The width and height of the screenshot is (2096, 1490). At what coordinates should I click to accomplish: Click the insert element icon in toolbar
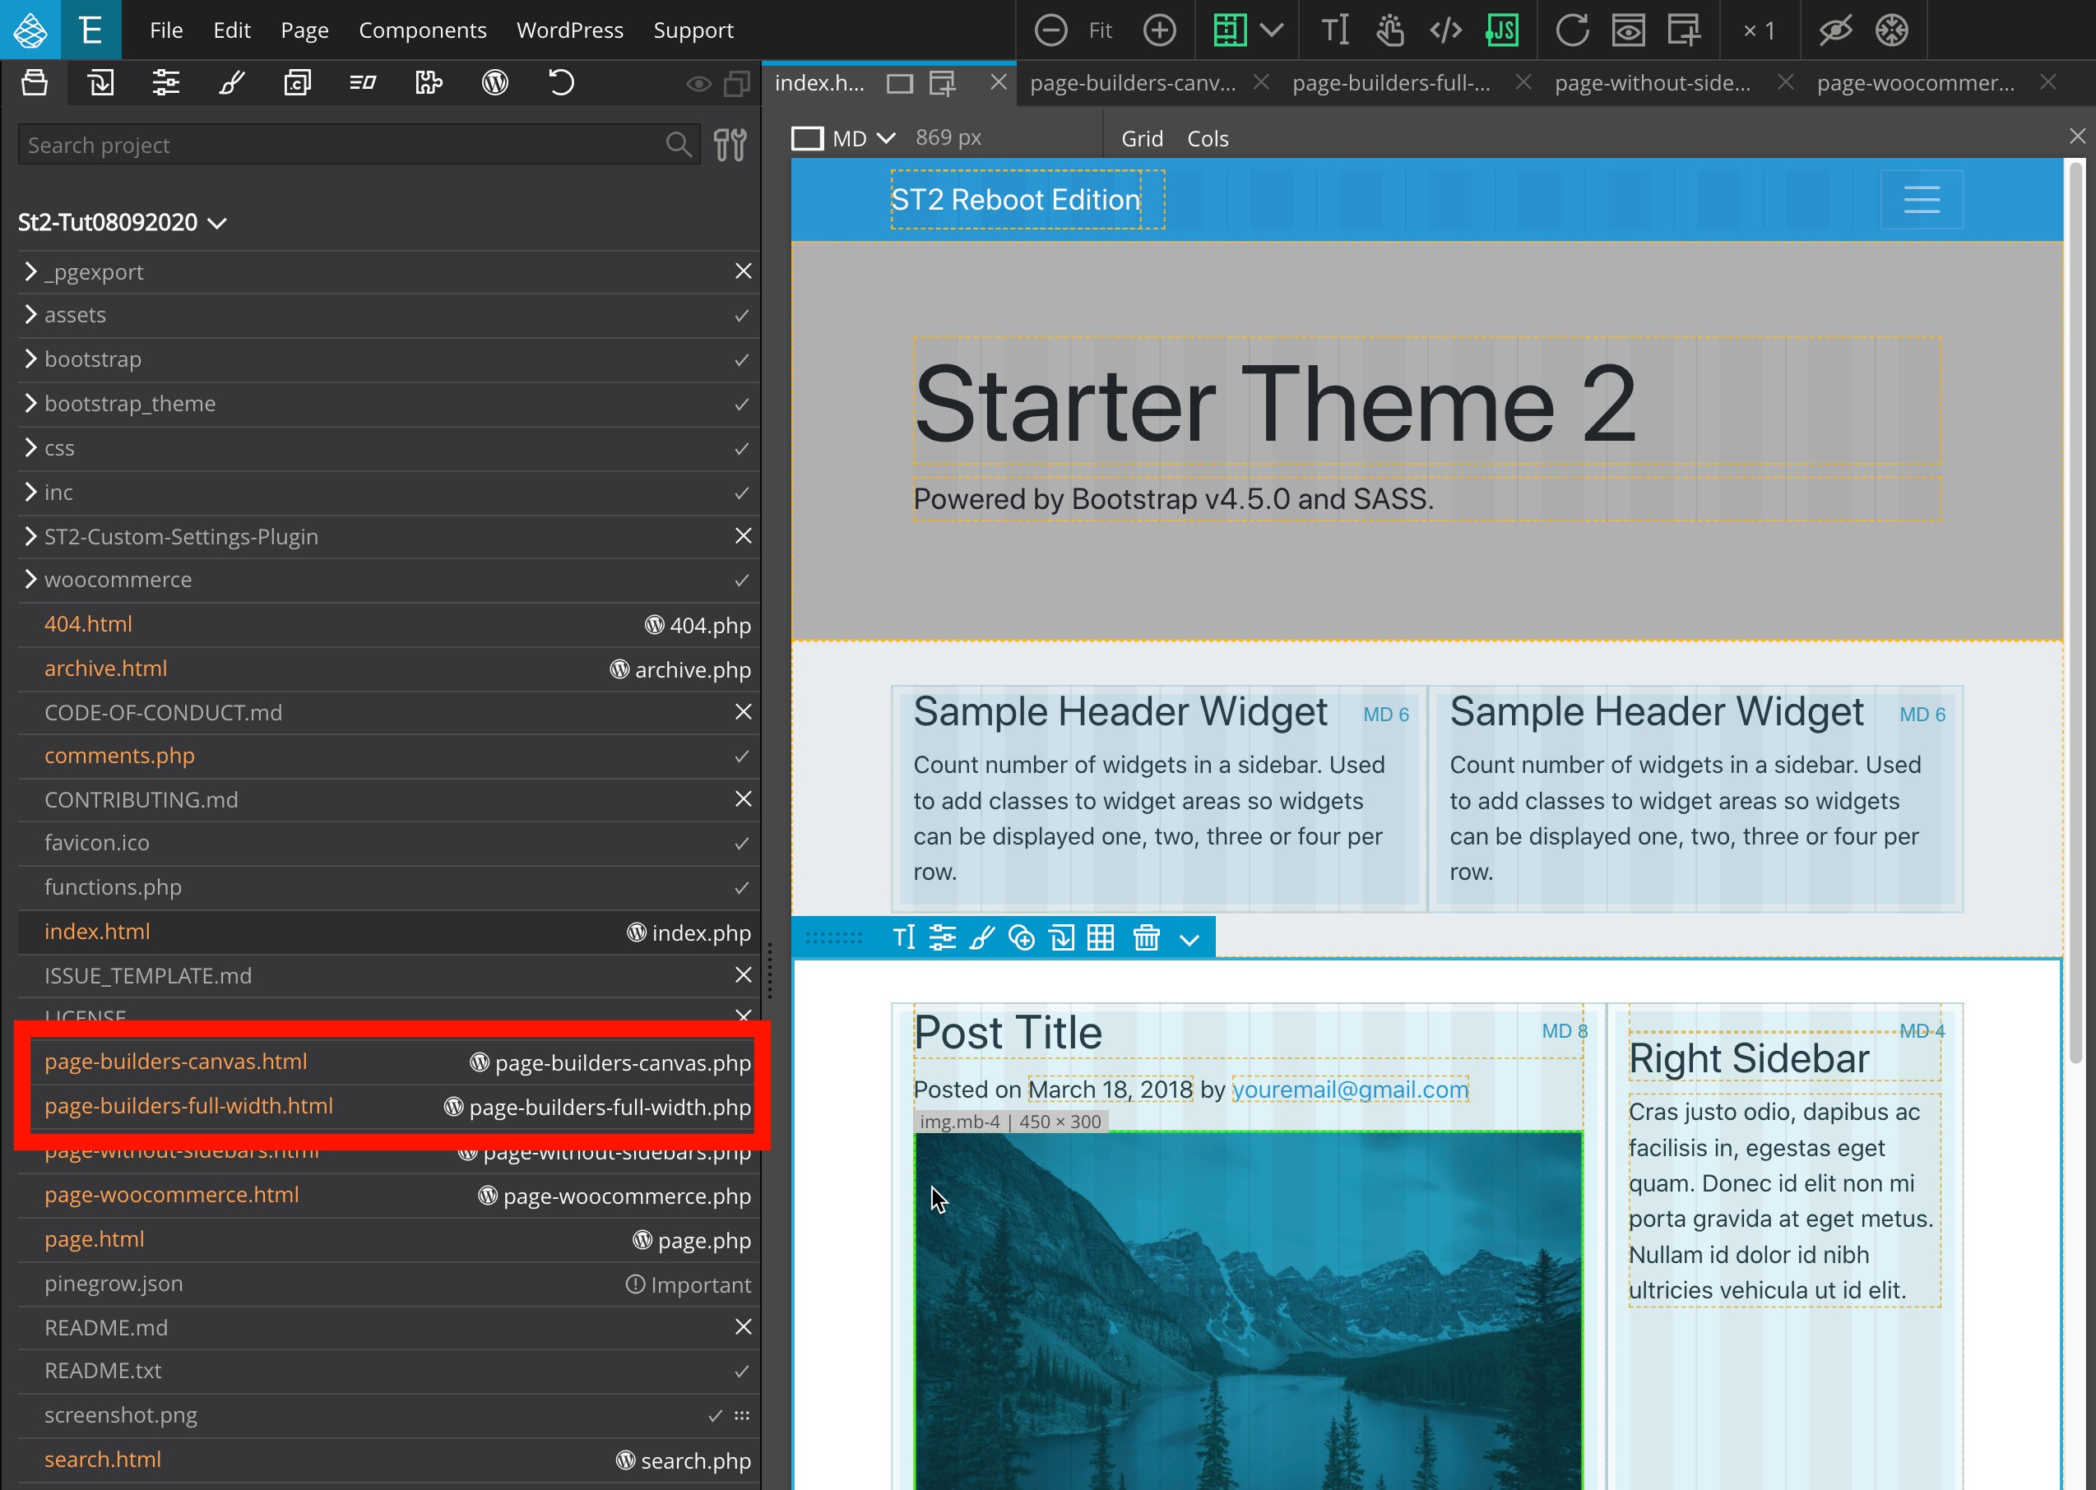pos(1062,937)
